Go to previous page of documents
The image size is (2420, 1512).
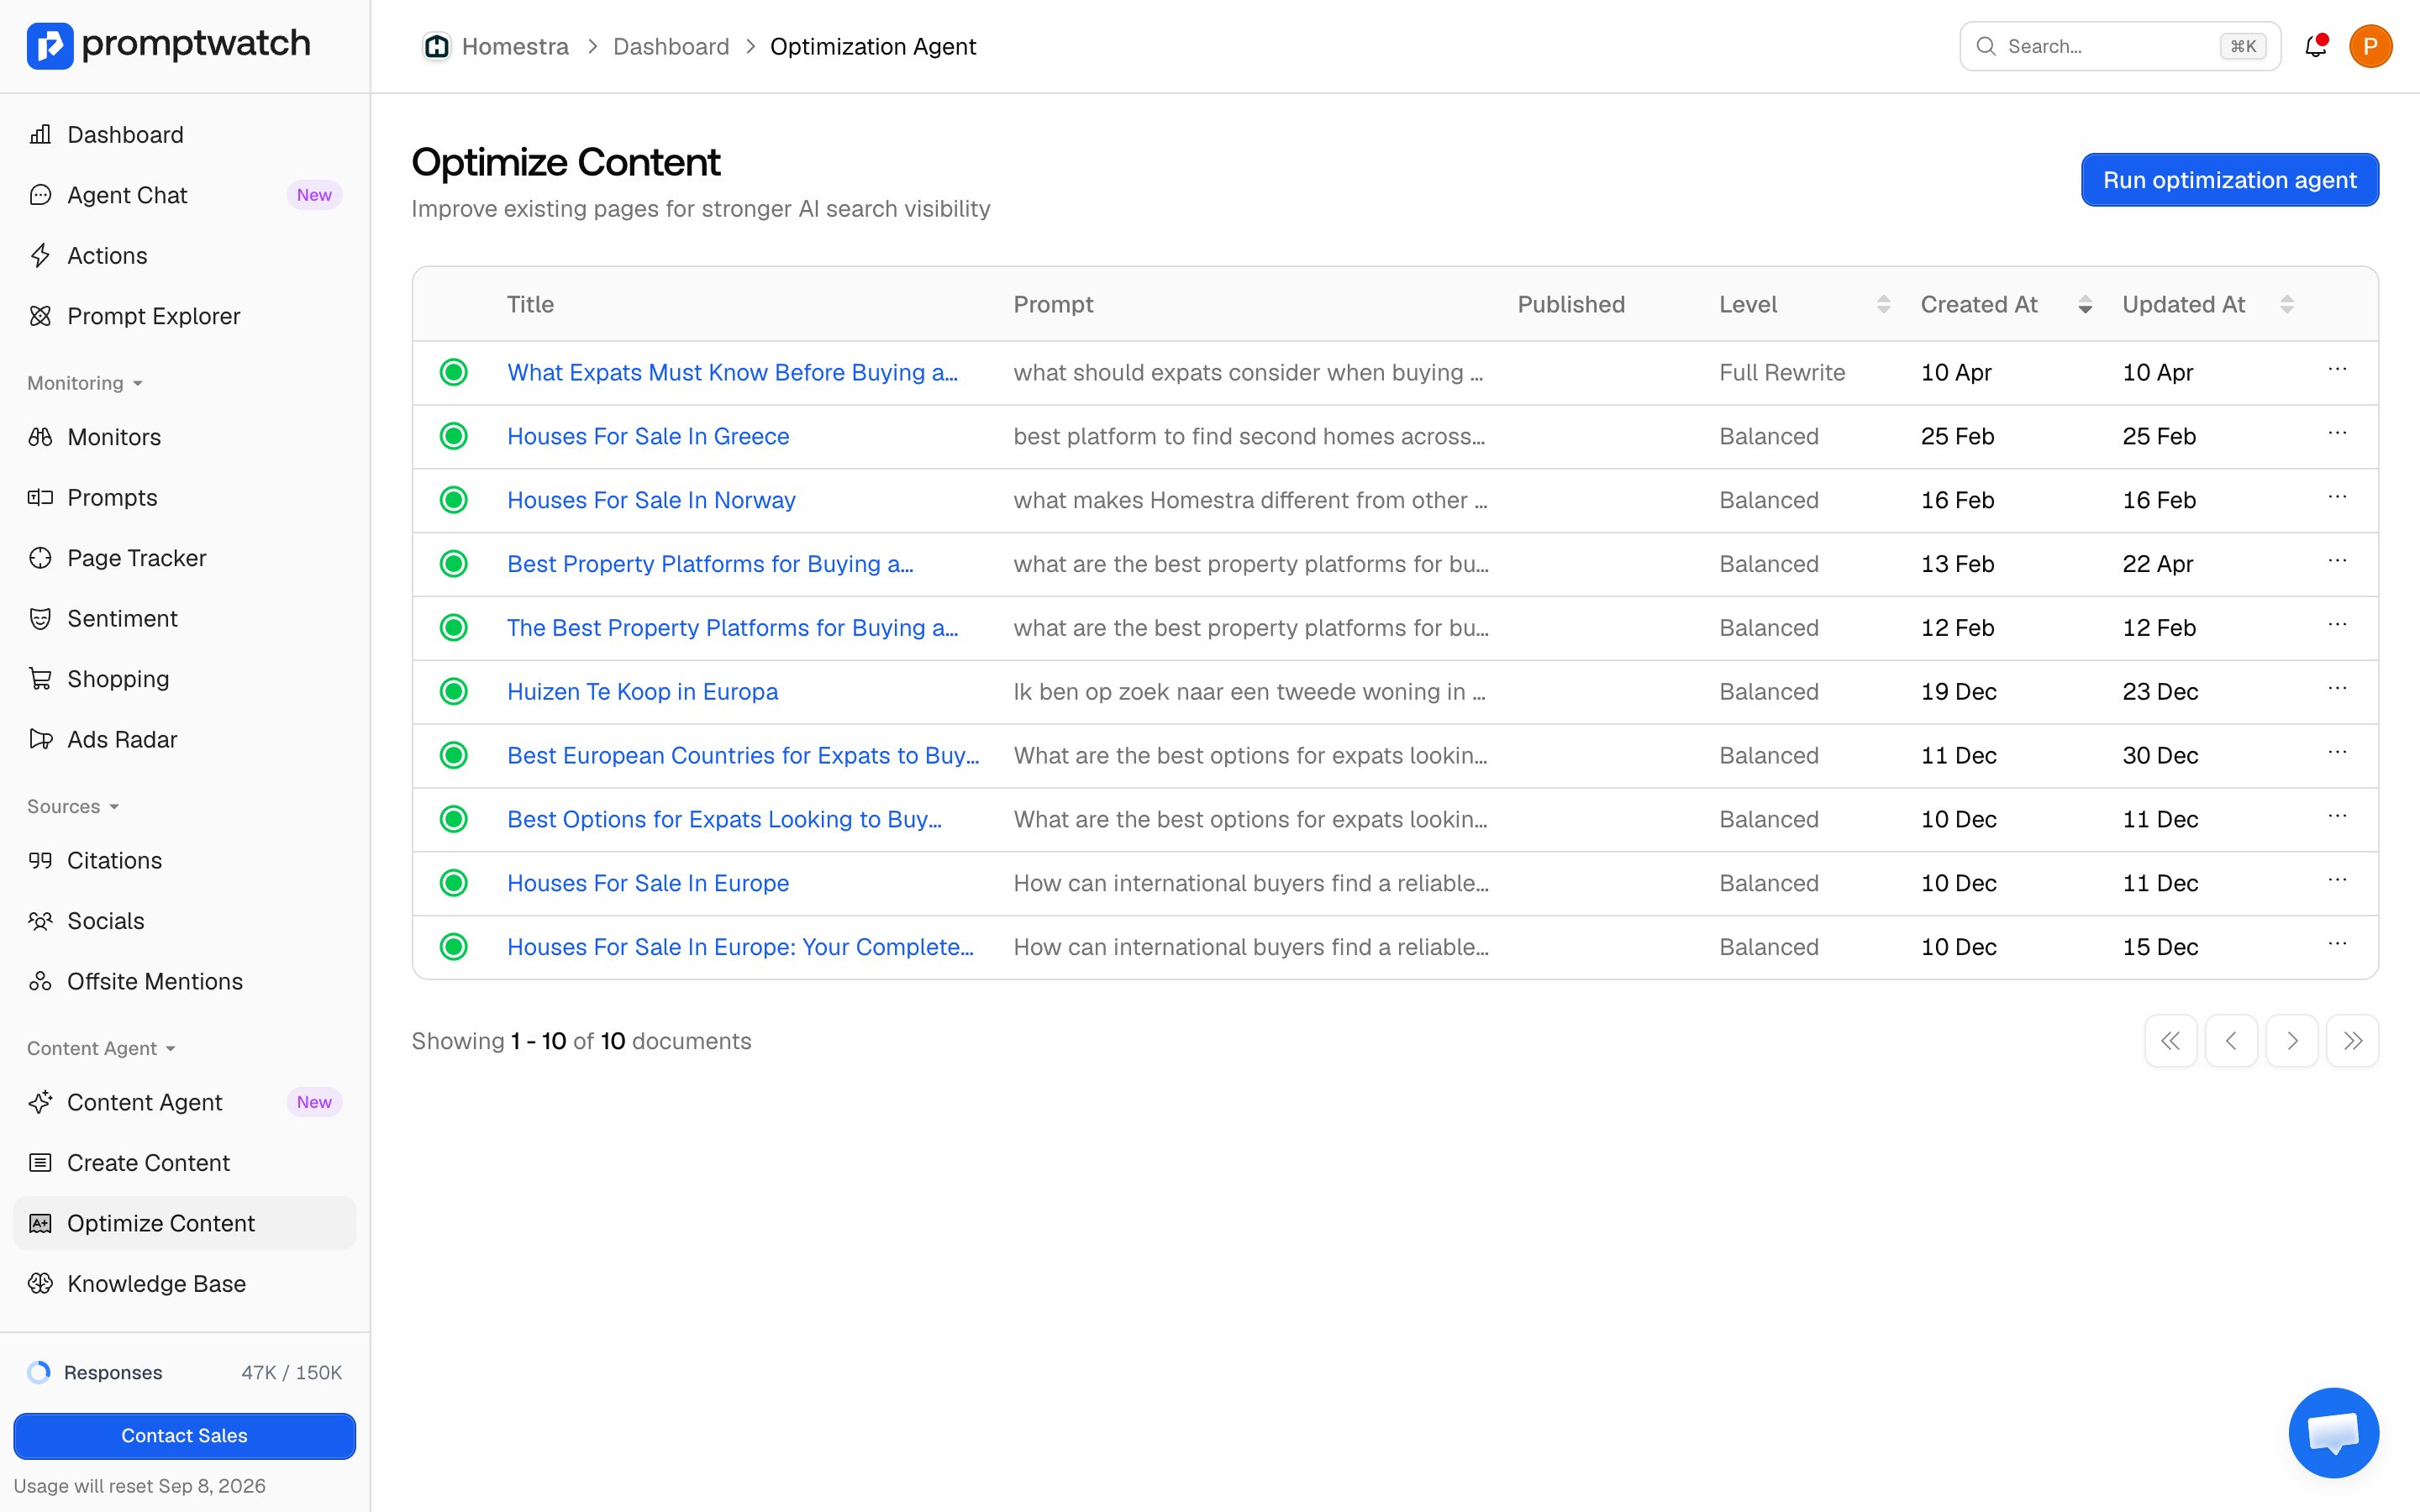[x=2231, y=1041]
